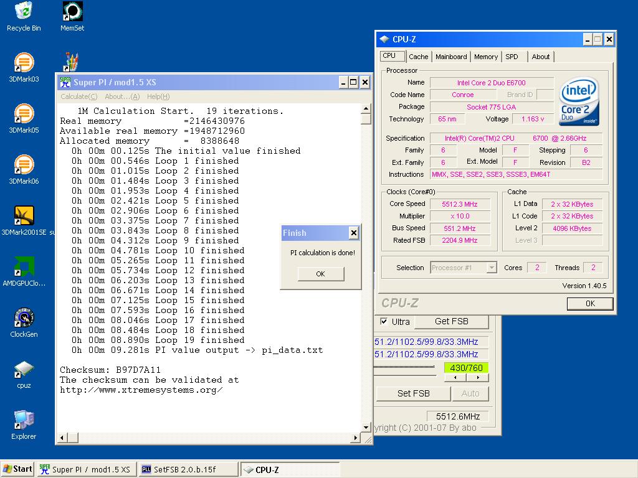Close the Finish dialog with its X
This screenshot has height=478, width=638.
(354, 233)
